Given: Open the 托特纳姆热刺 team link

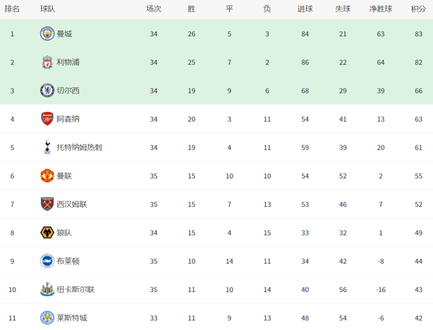Looking at the screenshot, I should (79, 147).
